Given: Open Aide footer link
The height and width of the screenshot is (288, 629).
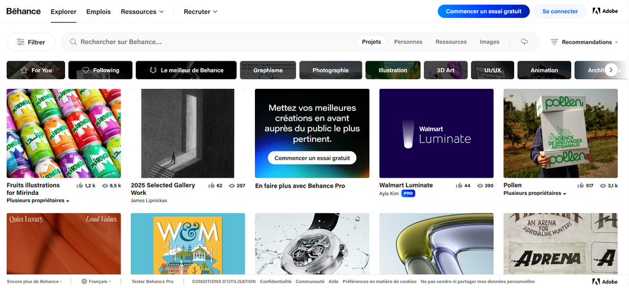Looking at the screenshot, I should click(334, 282).
